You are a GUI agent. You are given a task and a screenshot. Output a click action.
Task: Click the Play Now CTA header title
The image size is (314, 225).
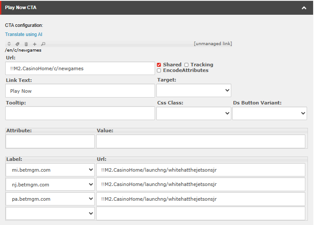point(21,8)
